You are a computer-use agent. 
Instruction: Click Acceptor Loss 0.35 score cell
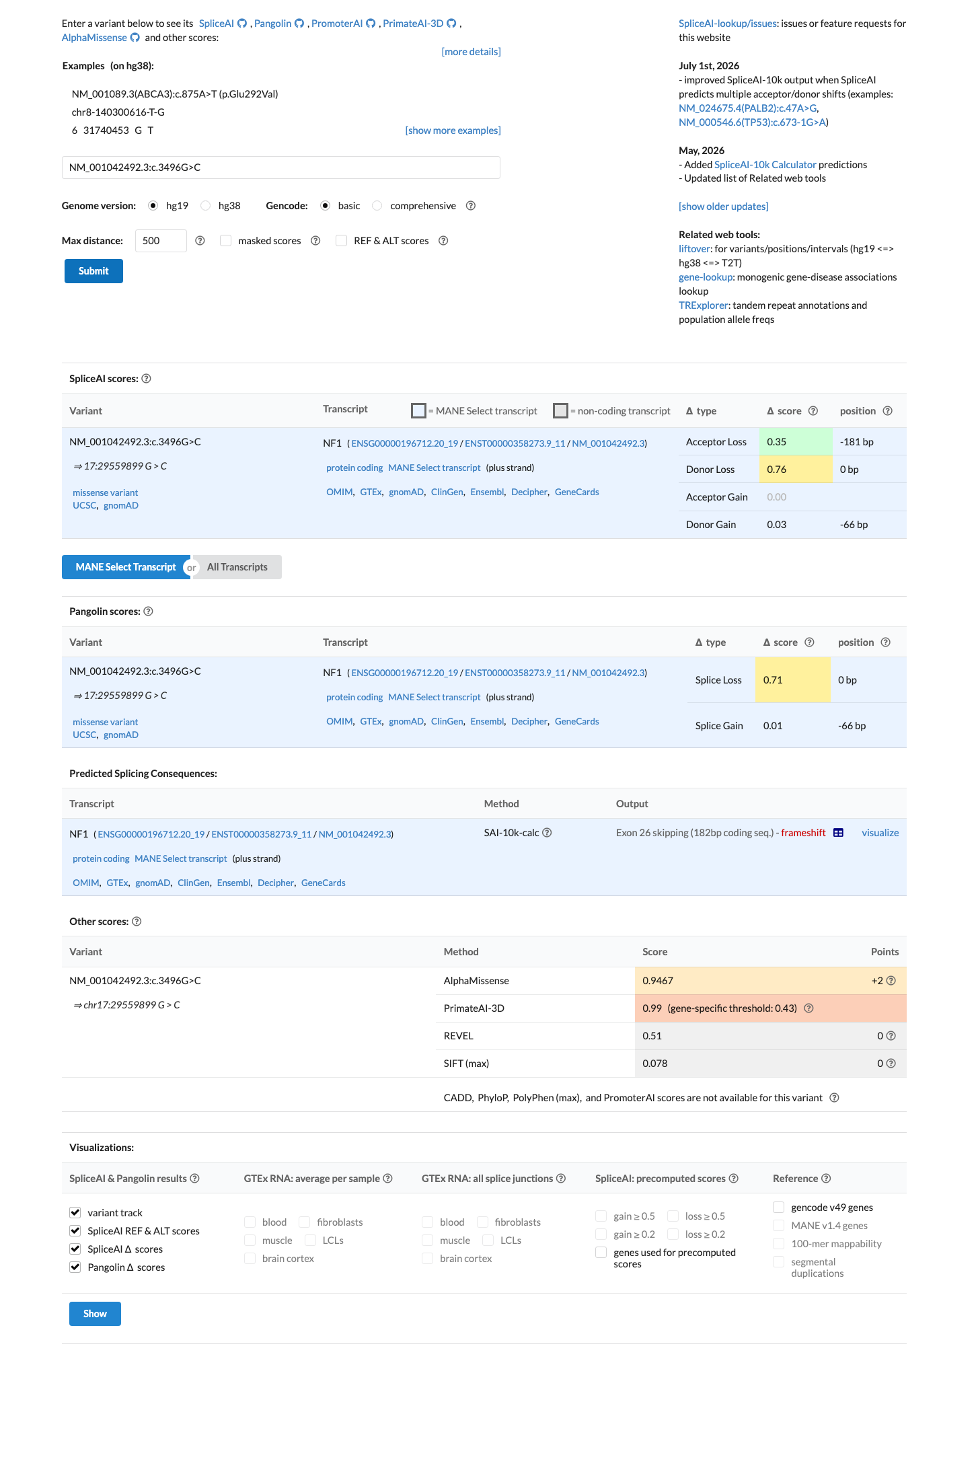pos(796,442)
